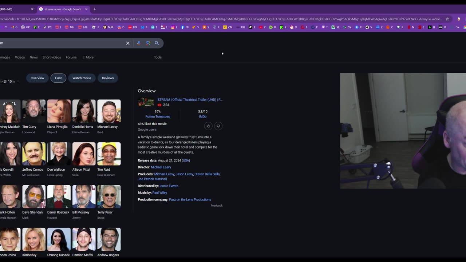Switch to Forums search results
The height and width of the screenshot is (262, 466).
coord(71,57)
